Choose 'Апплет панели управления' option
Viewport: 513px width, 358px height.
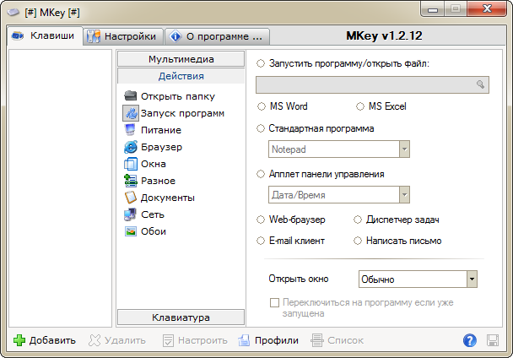click(261, 174)
